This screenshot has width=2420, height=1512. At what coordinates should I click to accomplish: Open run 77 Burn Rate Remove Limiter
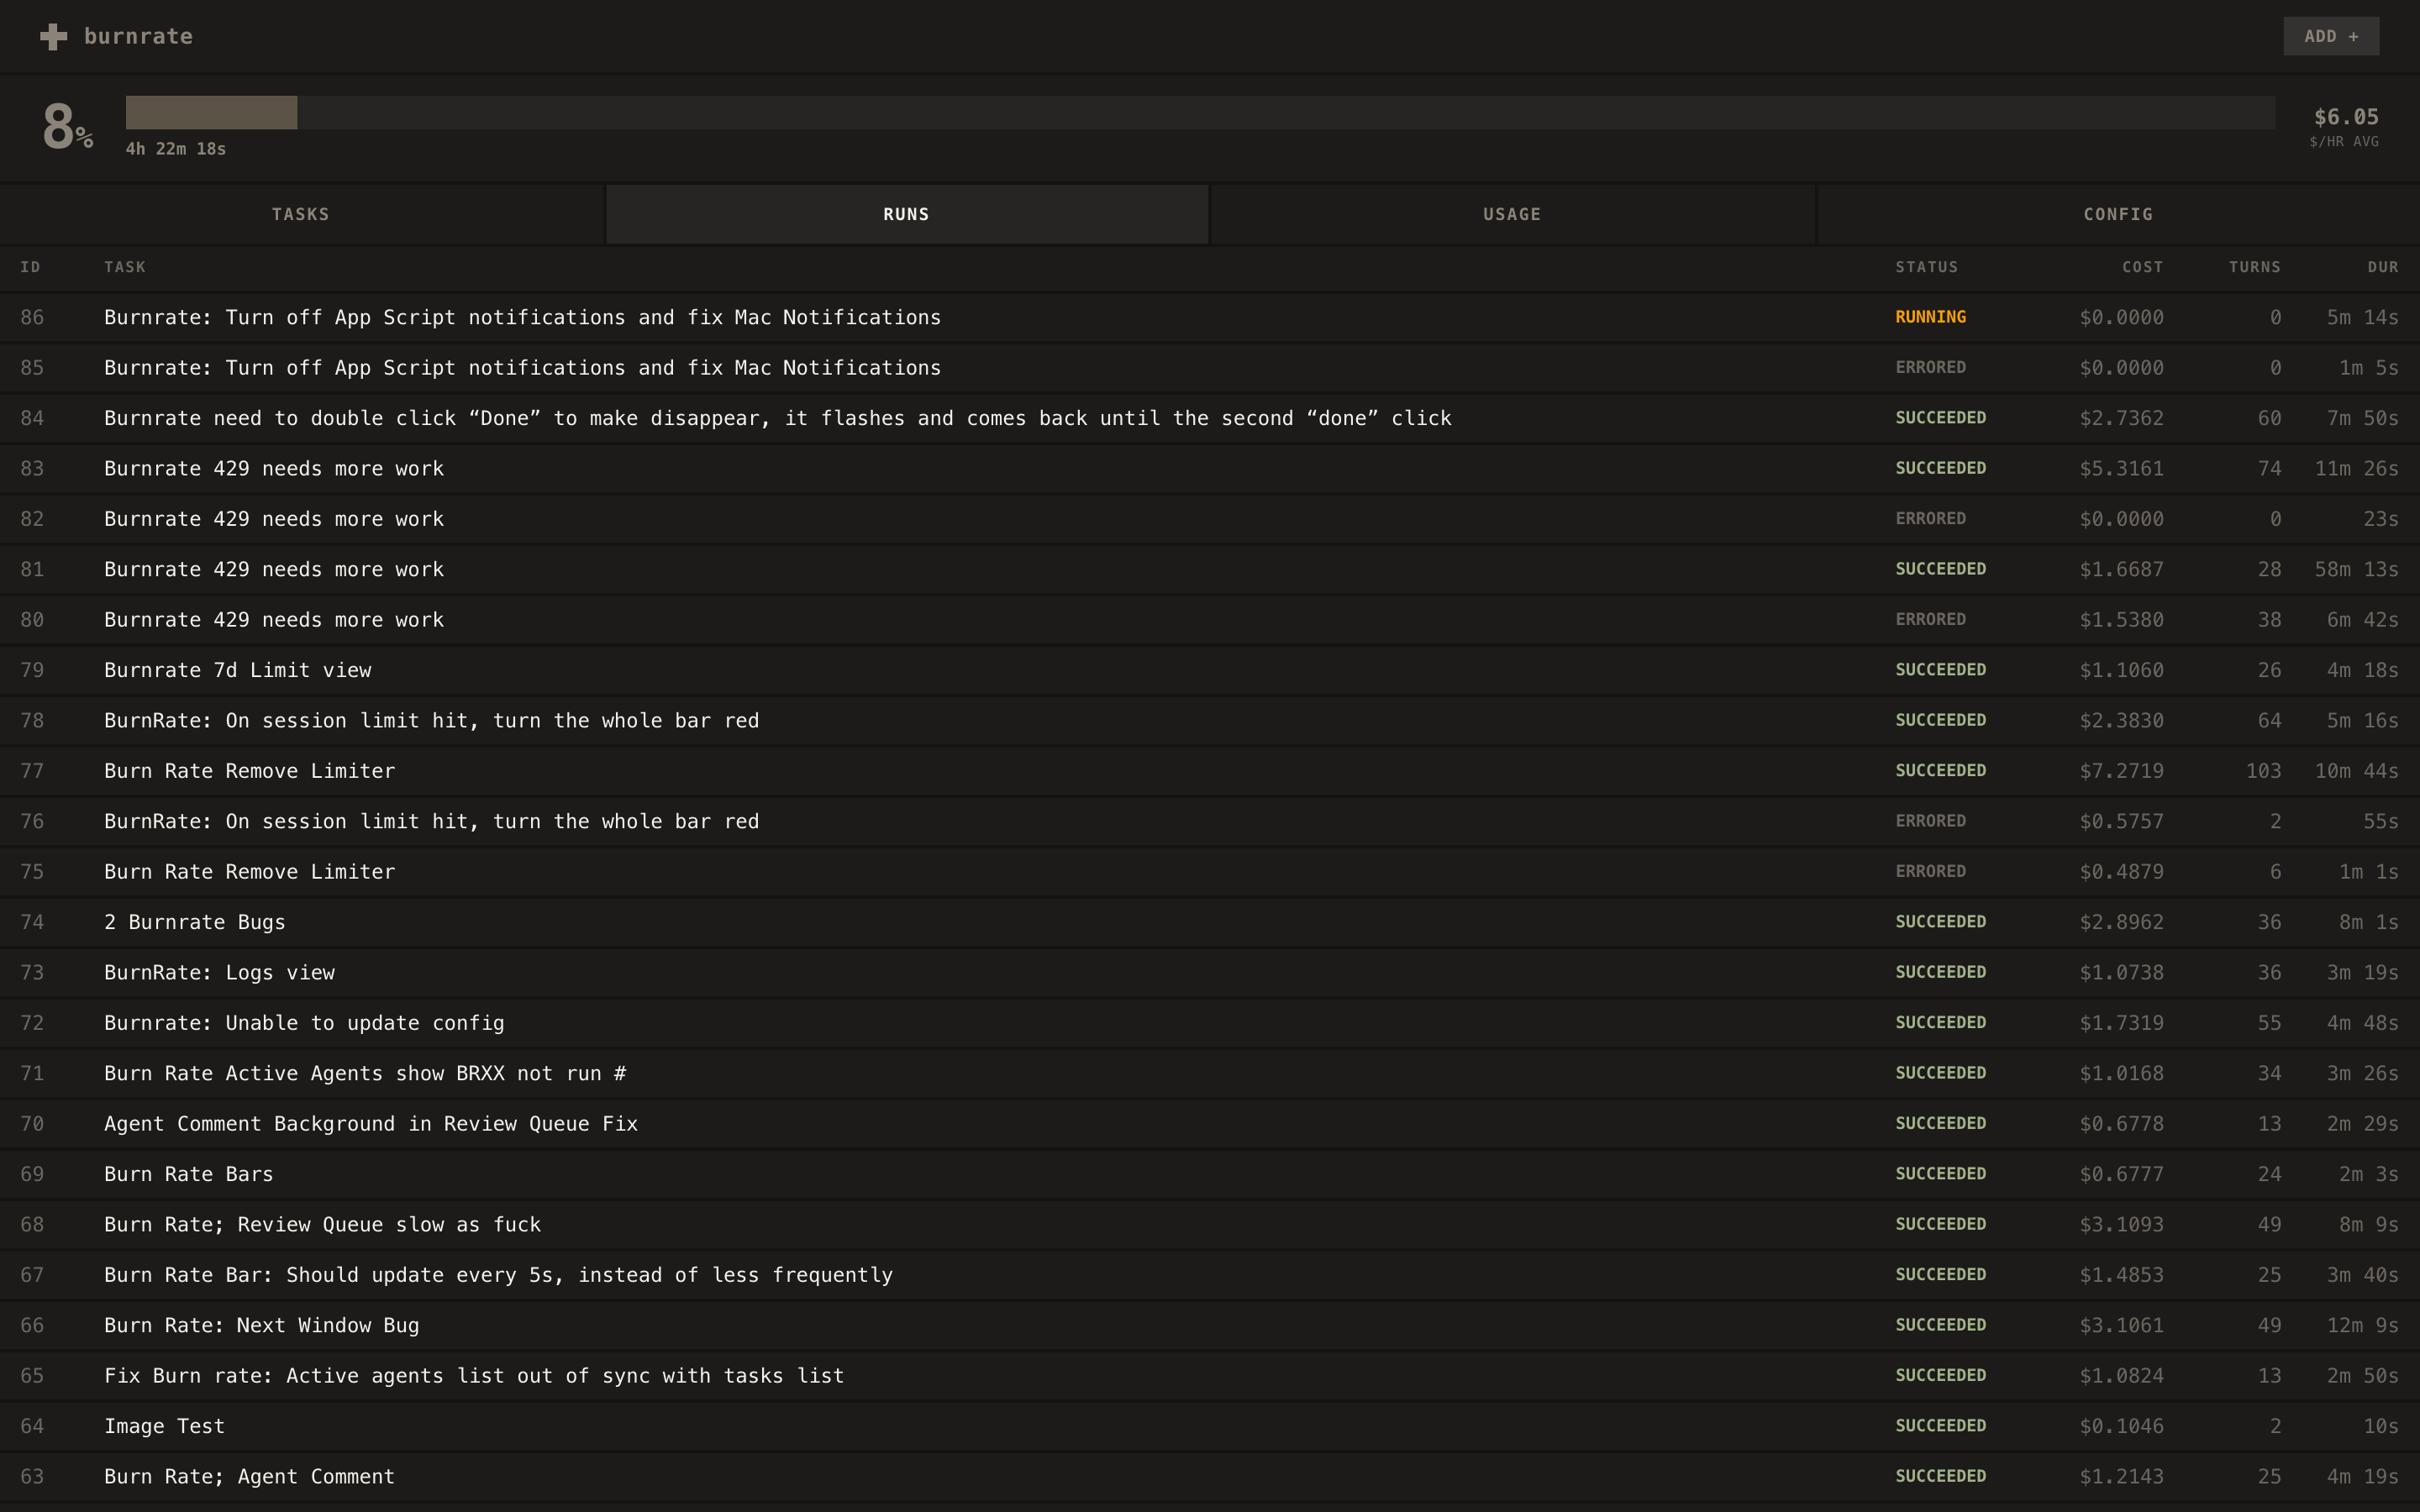pyautogui.click(x=250, y=771)
